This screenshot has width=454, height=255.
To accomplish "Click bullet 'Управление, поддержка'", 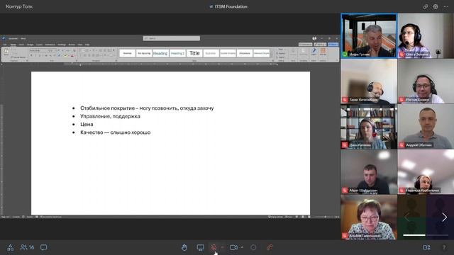I will pos(110,116).
